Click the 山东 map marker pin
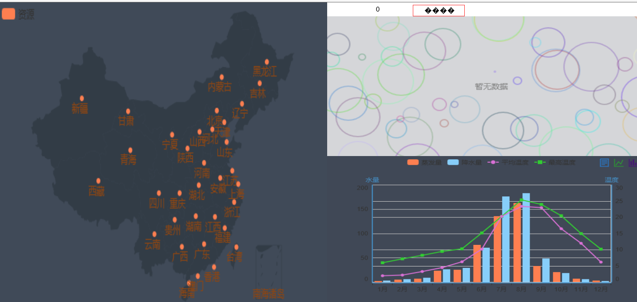Viewport: 637px width, 302px height. [x=226, y=142]
